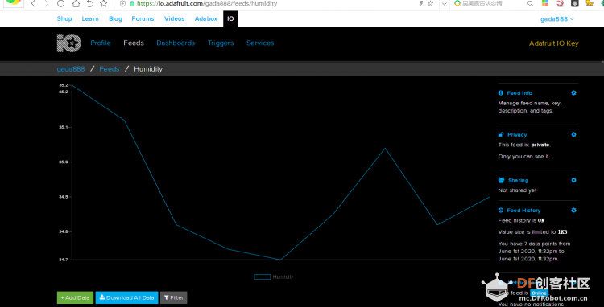Go back with the browser back arrow
Screen dimensions: 604x307
pyautogui.click(x=34, y=4)
